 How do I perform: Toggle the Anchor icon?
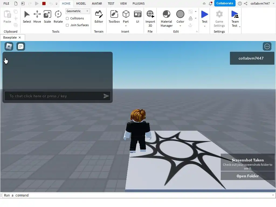coord(191,25)
